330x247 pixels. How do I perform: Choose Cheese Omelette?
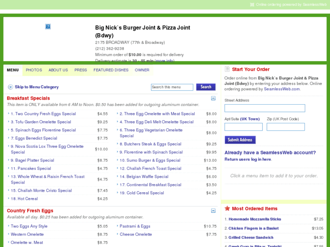136,234
